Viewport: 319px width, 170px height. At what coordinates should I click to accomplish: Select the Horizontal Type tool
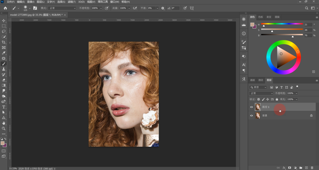[4, 107]
